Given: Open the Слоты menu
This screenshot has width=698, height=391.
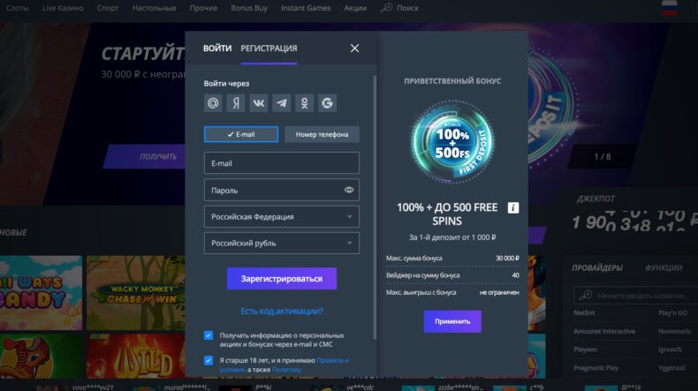Looking at the screenshot, I should click(18, 8).
